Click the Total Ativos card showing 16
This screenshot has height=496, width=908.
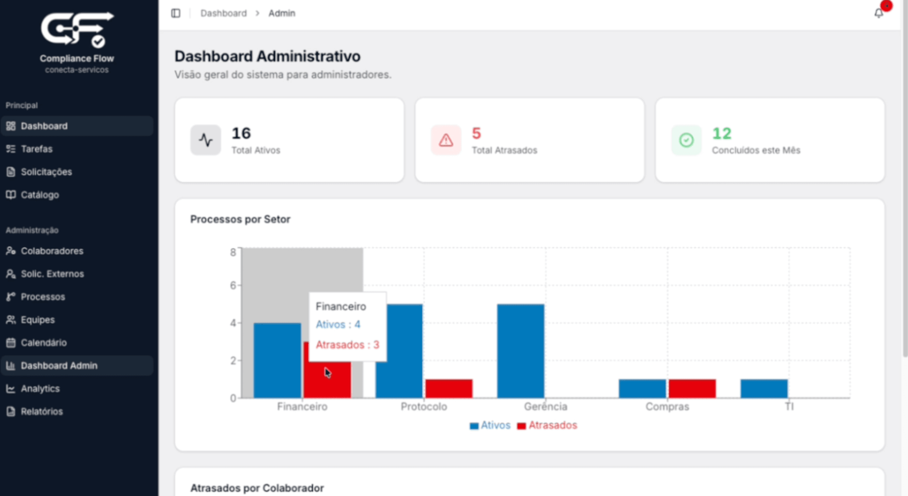click(x=289, y=140)
